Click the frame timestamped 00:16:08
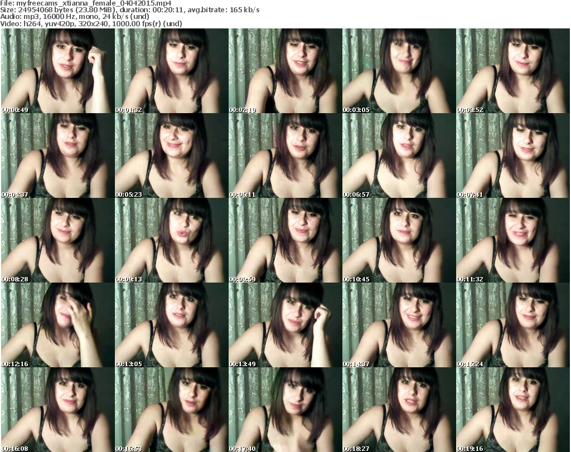Viewport: 571px width, 452px height. coord(57,410)
